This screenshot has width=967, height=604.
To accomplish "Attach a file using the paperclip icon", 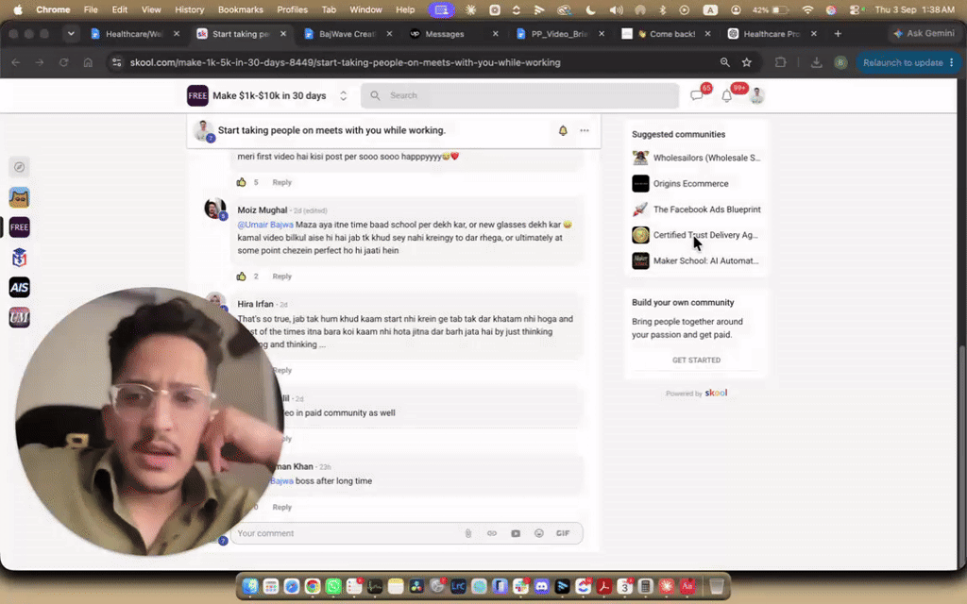I will coord(468,533).
